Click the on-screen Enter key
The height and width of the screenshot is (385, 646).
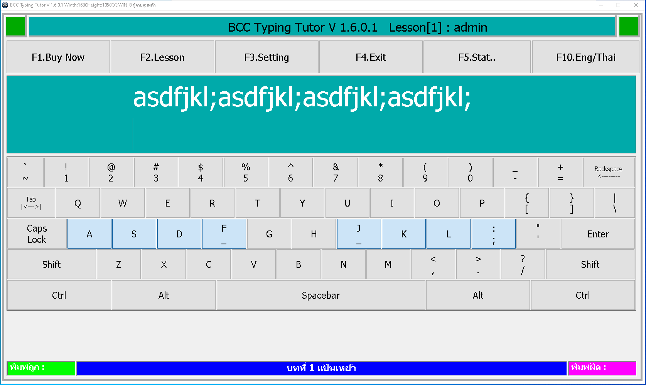(x=598, y=234)
